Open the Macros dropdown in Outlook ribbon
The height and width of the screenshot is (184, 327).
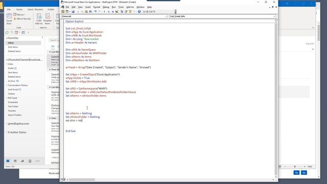coord(19,15)
